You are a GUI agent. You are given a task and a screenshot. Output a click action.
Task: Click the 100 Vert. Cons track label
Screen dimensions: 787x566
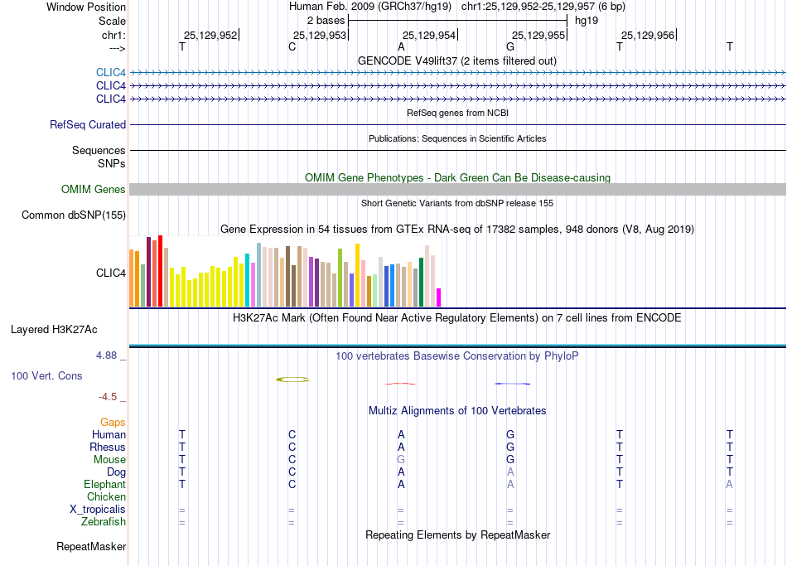pyautogui.click(x=46, y=375)
